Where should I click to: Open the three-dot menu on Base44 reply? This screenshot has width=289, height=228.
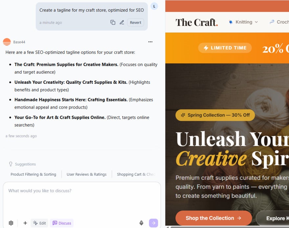[x=150, y=42]
